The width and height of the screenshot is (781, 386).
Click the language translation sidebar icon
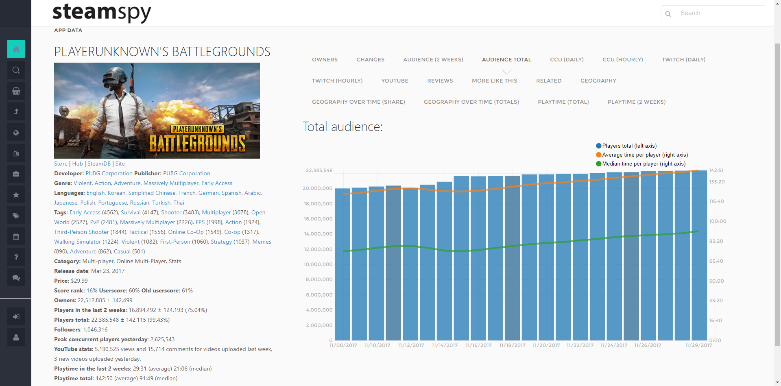pyautogui.click(x=16, y=153)
